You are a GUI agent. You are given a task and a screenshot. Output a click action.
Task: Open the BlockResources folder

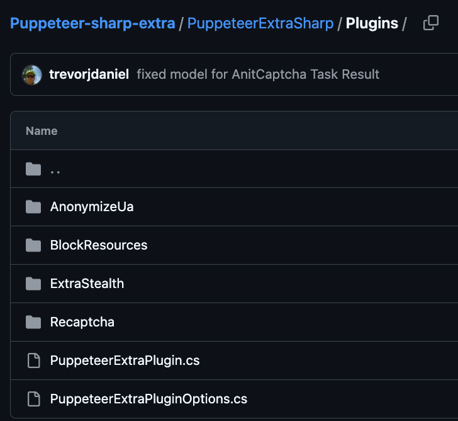click(x=99, y=245)
